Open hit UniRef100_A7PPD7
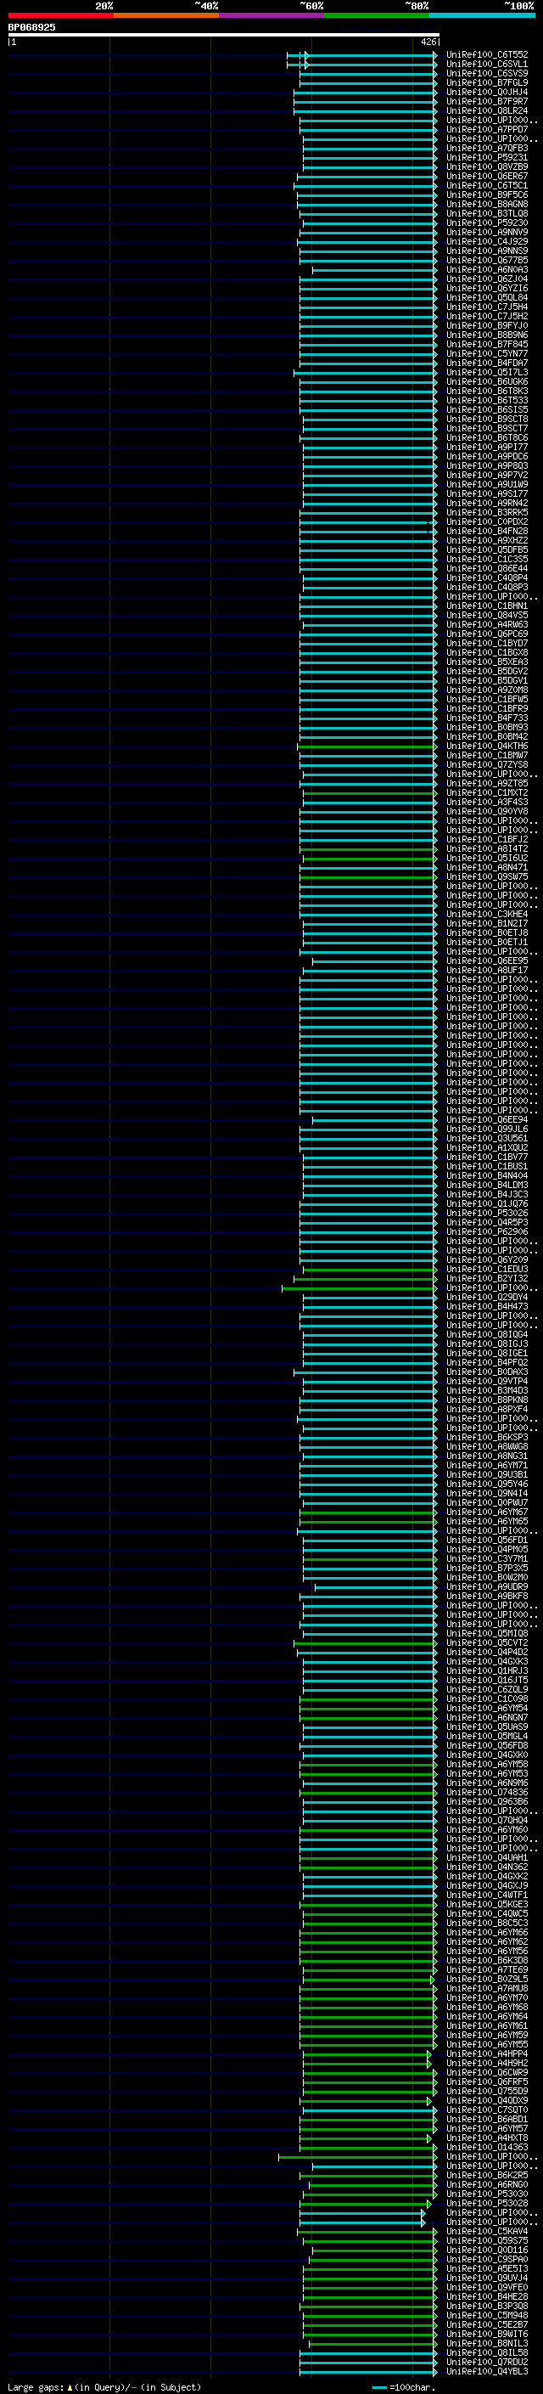Image resolution: width=543 pixels, height=2394 pixels. tap(487, 129)
